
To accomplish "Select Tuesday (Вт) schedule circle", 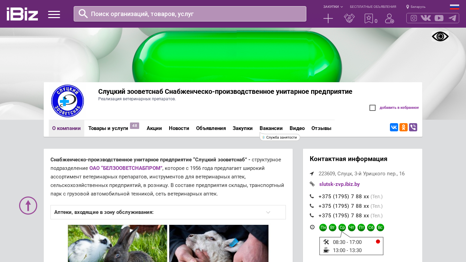I will pyautogui.click(x=333, y=228).
